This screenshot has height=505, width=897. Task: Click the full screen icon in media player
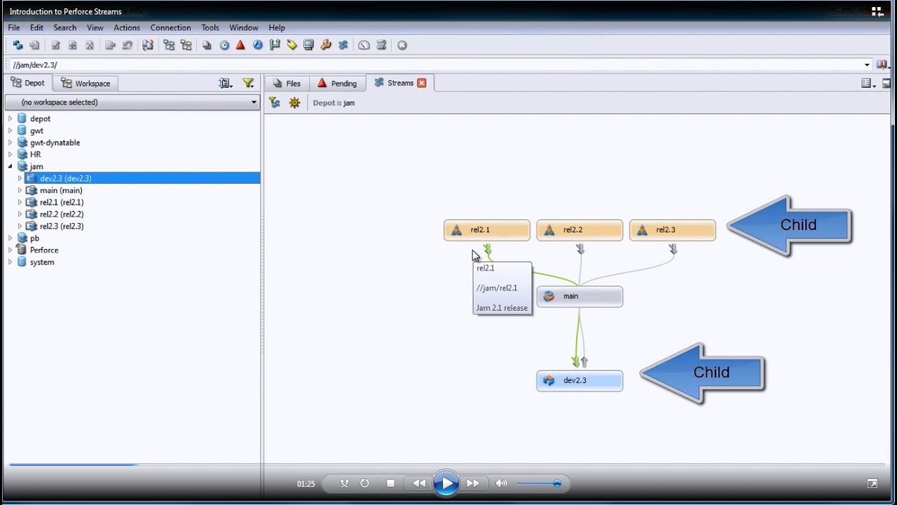[872, 483]
